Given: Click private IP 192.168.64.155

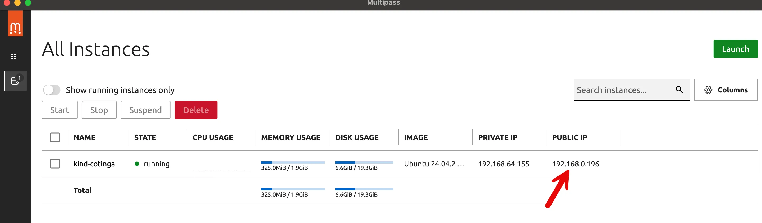Looking at the screenshot, I should pos(503,164).
